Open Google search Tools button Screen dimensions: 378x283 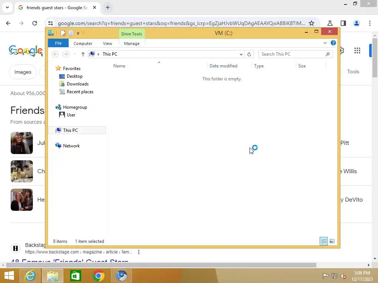point(353,72)
